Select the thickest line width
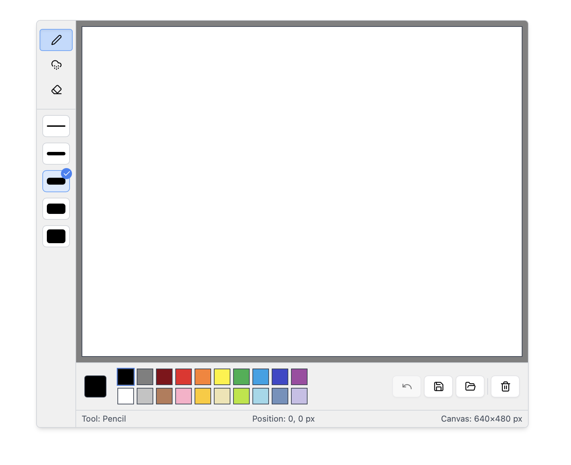Screen dimensions: 571x465 (56, 236)
